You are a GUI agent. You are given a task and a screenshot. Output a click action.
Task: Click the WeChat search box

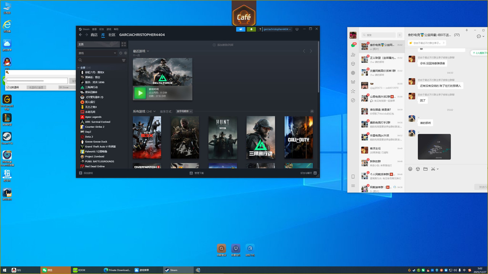(379, 35)
